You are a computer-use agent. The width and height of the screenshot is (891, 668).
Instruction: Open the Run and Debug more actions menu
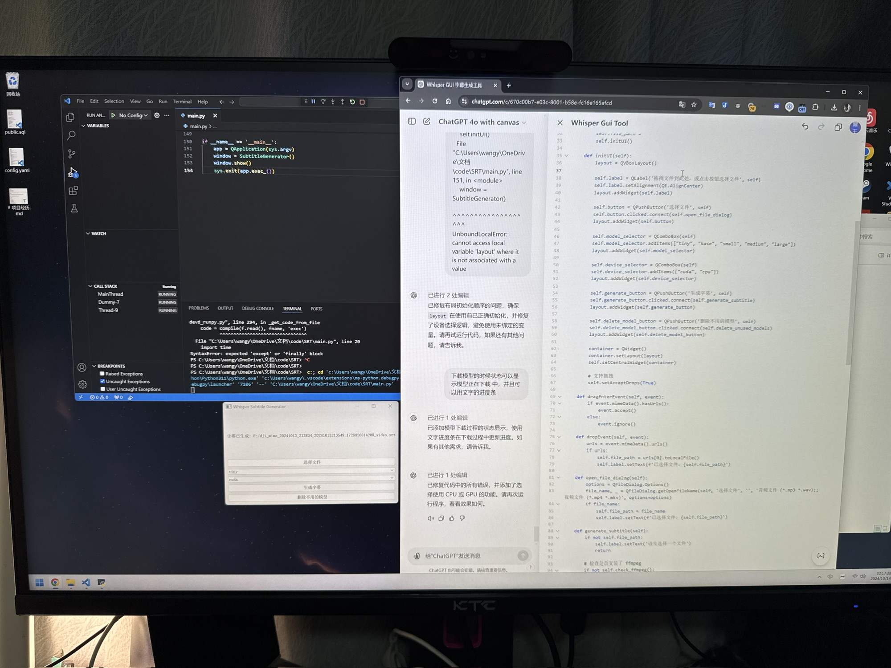coord(167,115)
